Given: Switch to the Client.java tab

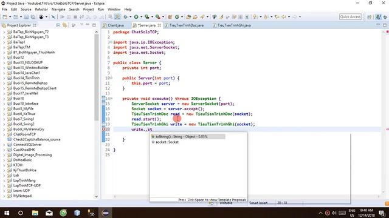Looking at the screenshot, I should click(x=116, y=25).
